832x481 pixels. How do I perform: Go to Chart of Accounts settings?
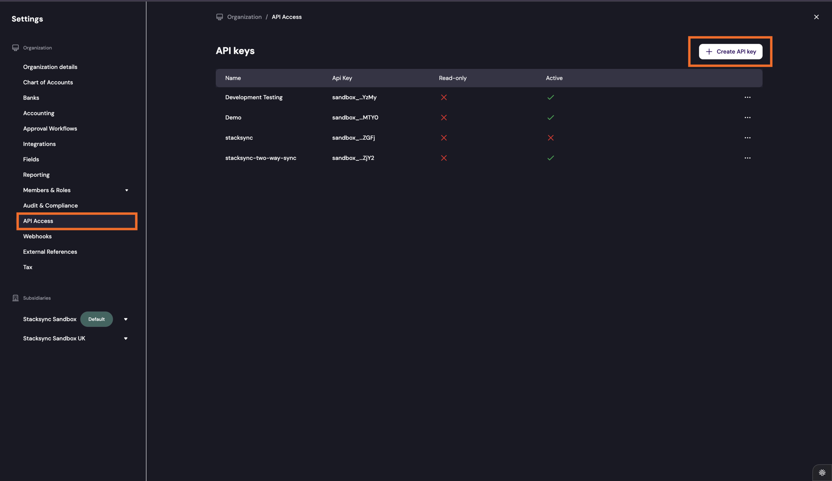coord(48,82)
